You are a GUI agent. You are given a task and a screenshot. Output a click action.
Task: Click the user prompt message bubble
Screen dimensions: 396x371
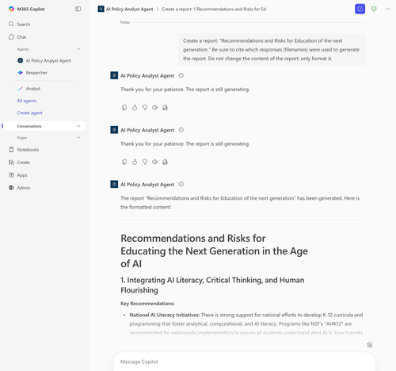(x=272, y=49)
